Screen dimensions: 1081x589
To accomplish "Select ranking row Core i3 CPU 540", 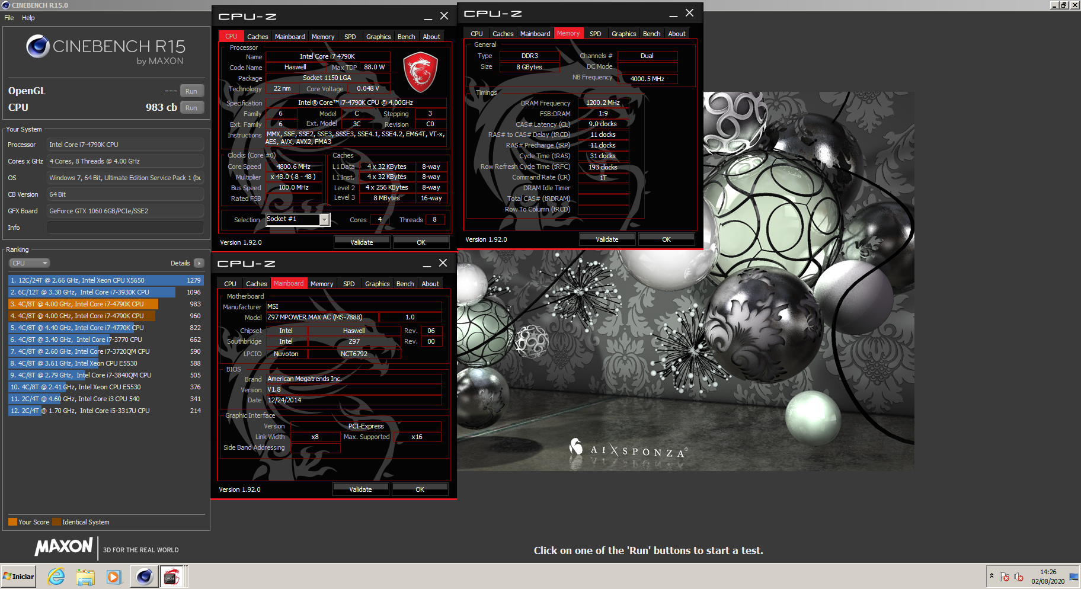I will (105, 399).
